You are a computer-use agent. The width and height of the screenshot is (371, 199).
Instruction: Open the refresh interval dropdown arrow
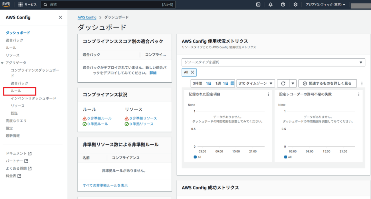pos(293,83)
